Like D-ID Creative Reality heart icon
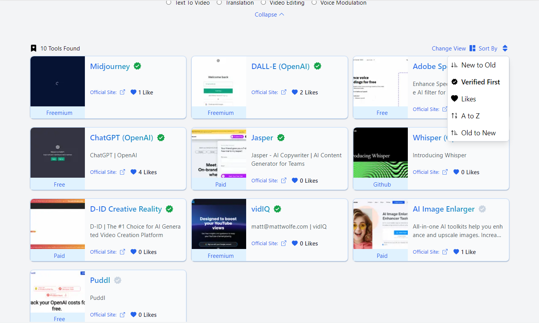Image resolution: width=539 pixels, height=323 pixels. pyautogui.click(x=133, y=252)
